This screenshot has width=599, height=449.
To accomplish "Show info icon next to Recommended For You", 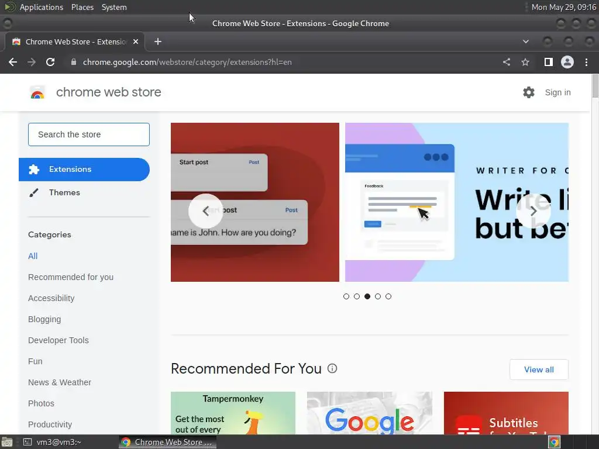I will click(x=332, y=368).
